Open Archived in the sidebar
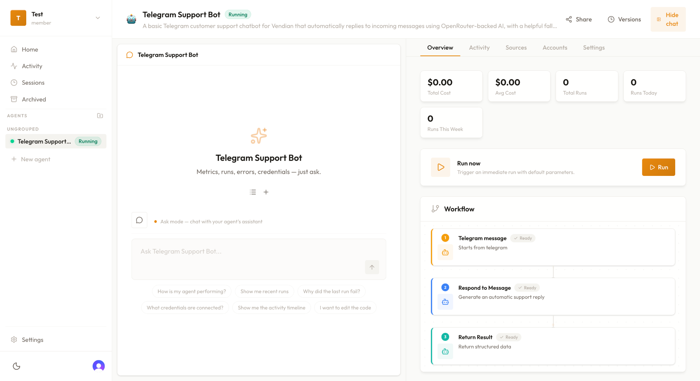The height and width of the screenshot is (381, 700). tap(56, 99)
